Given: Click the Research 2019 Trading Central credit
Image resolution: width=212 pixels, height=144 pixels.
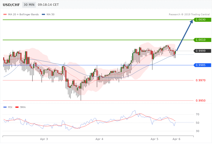Looking at the screenshot, I should [x=189, y=14].
